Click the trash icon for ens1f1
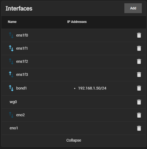The image size is (147, 149). click(139, 48)
